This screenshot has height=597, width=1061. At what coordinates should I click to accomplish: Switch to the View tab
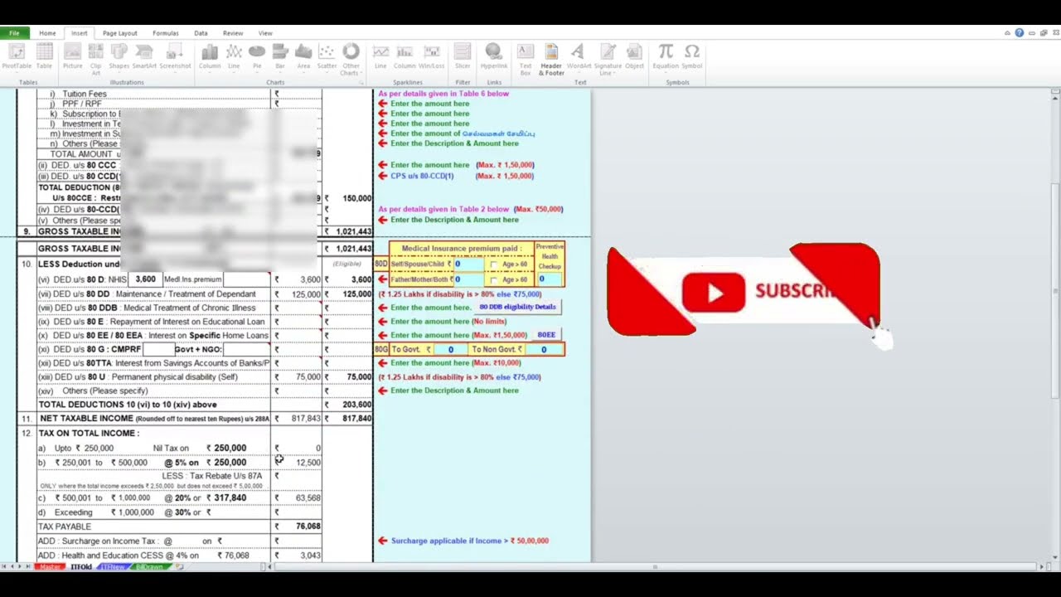[265, 33]
